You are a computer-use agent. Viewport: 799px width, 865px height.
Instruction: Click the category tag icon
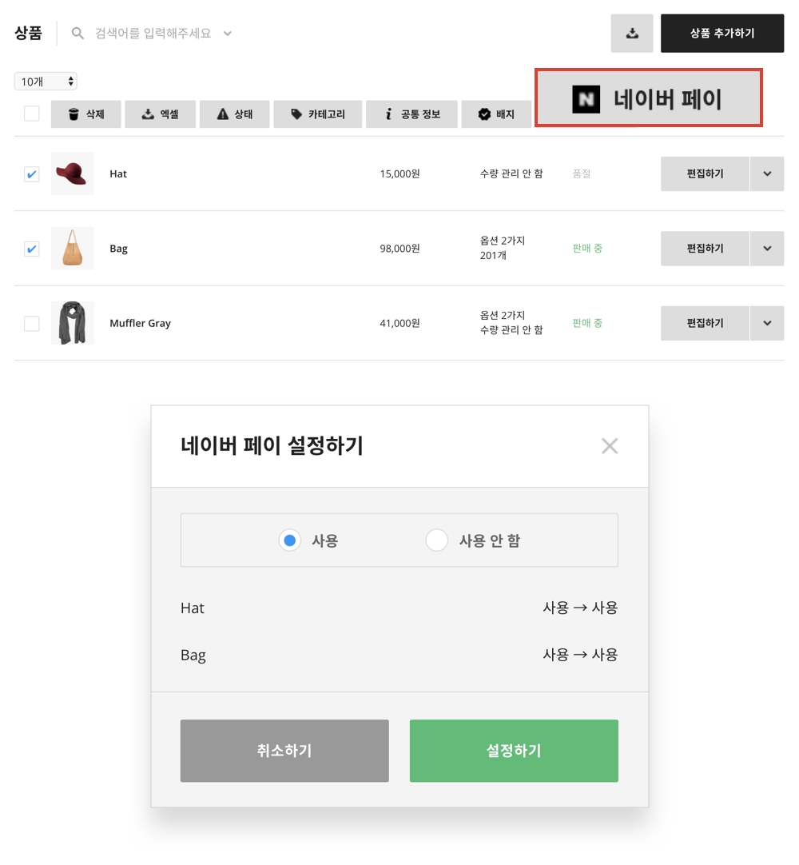pyautogui.click(x=296, y=114)
